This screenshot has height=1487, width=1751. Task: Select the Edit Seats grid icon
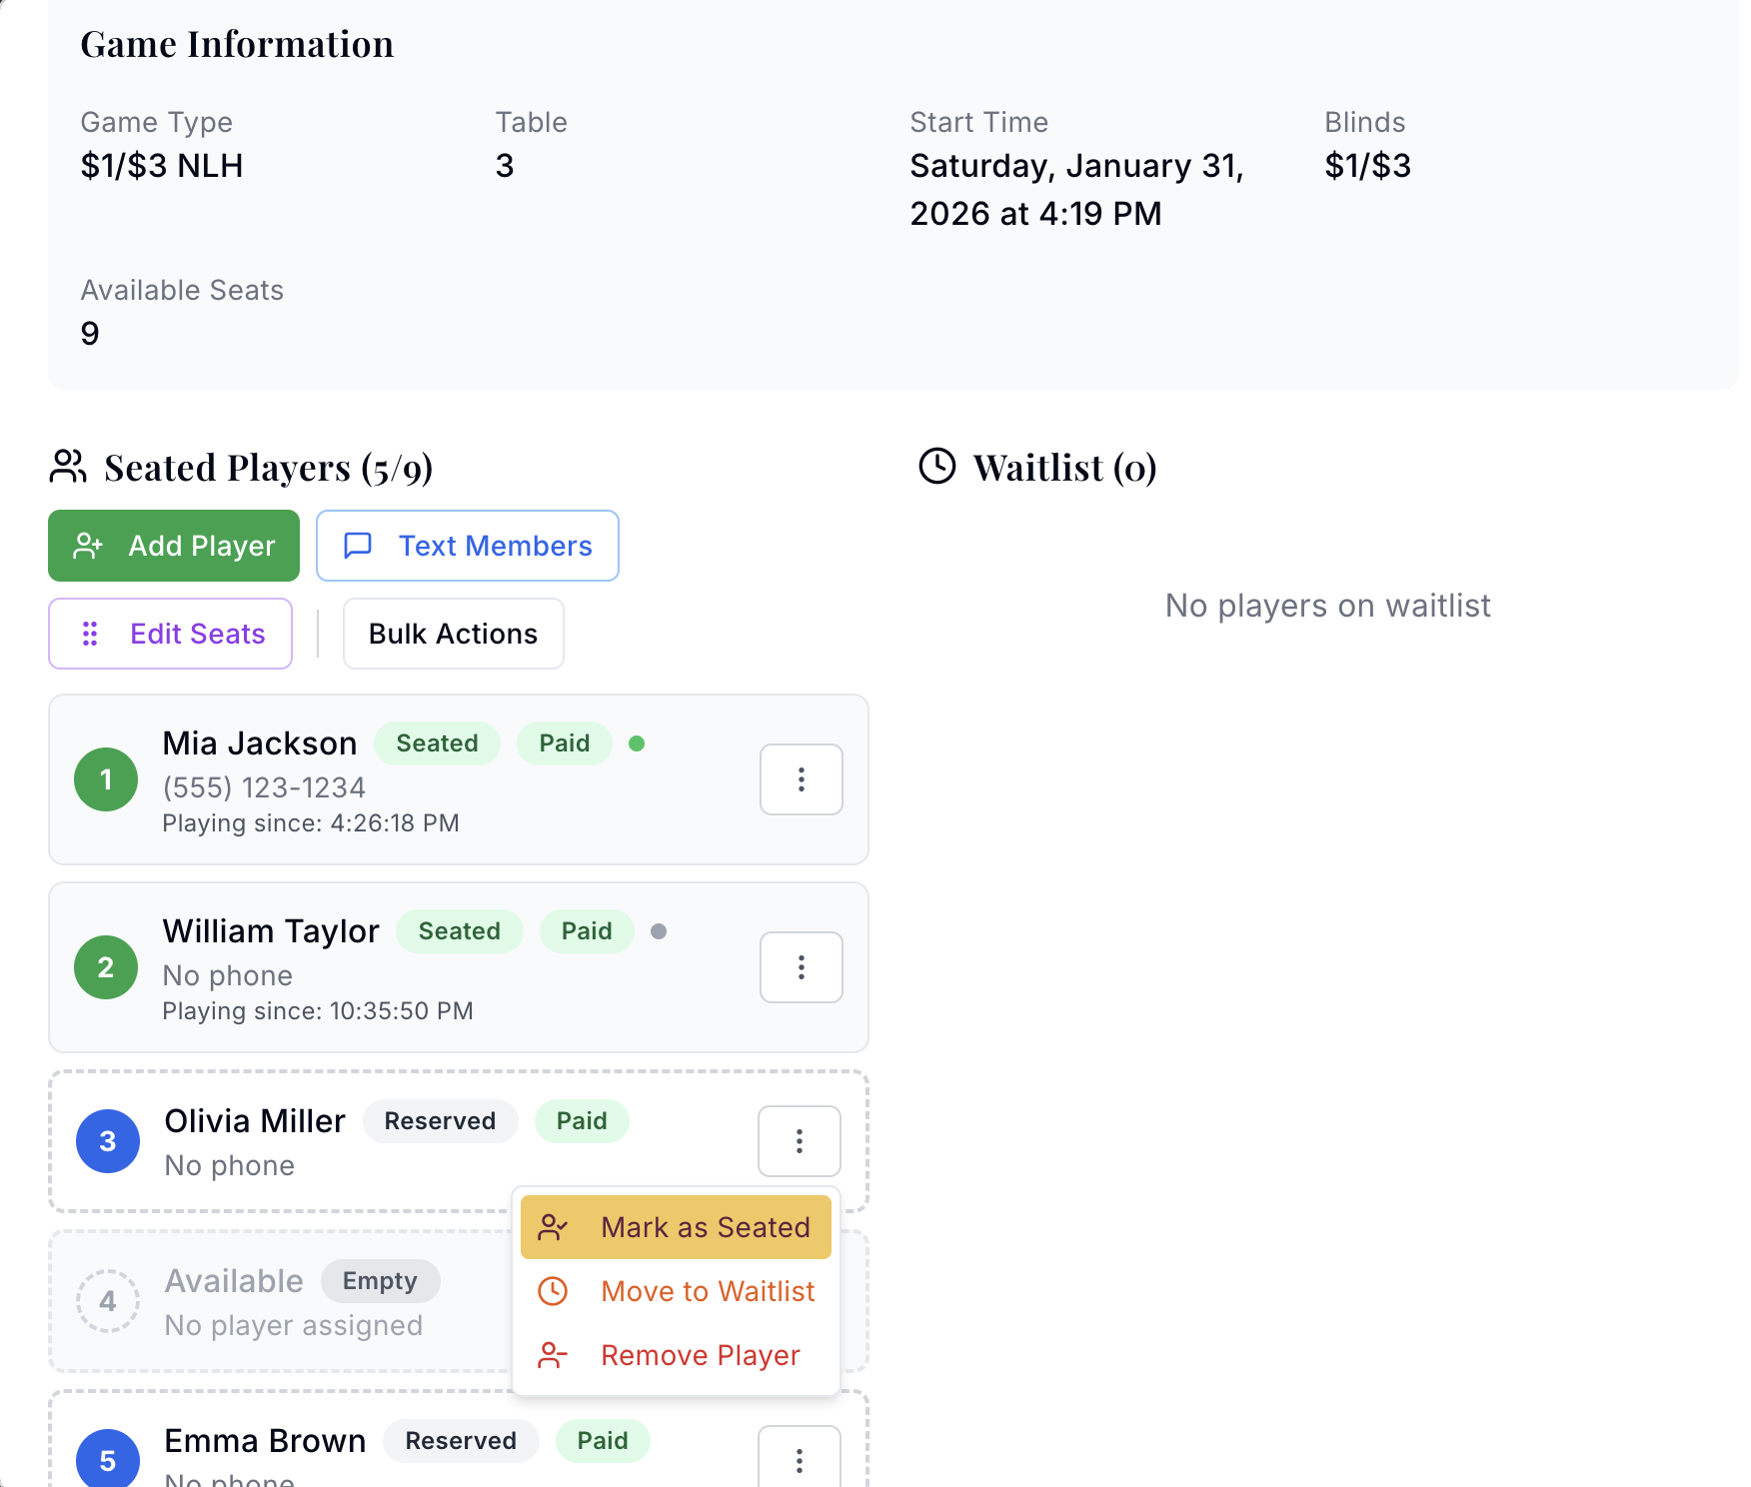pyautogui.click(x=90, y=633)
